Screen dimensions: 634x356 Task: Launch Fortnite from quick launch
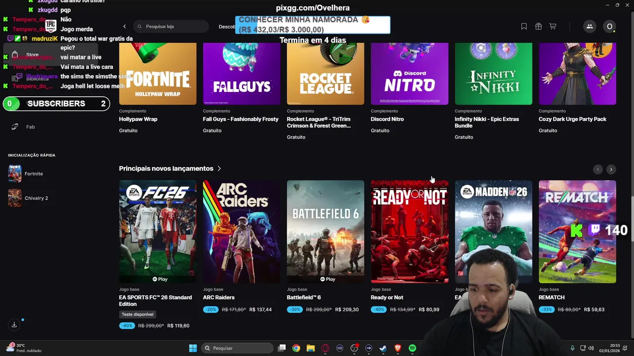[x=34, y=174]
